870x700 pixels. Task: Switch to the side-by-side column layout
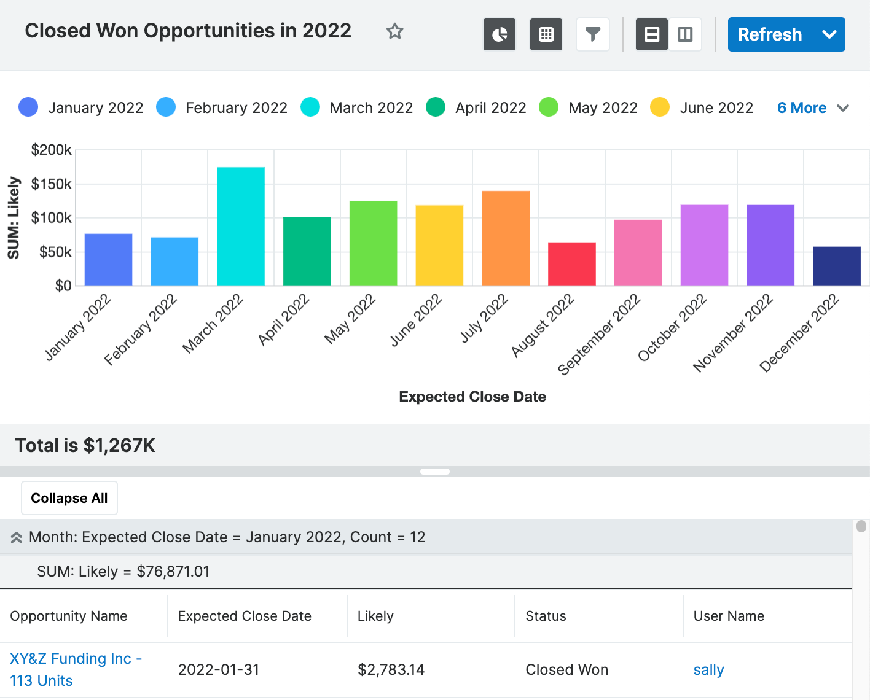click(x=685, y=34)
